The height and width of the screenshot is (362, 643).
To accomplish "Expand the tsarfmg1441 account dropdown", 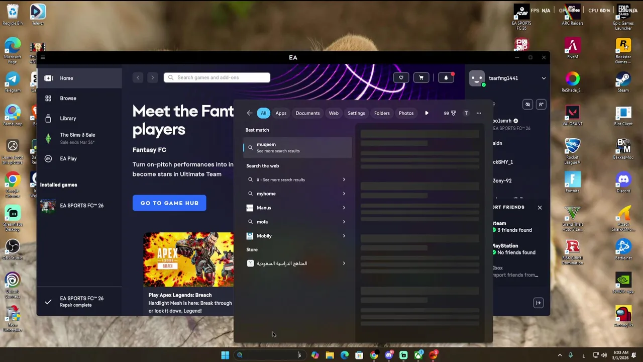I will pyautogui.click(x=544, y=78).
